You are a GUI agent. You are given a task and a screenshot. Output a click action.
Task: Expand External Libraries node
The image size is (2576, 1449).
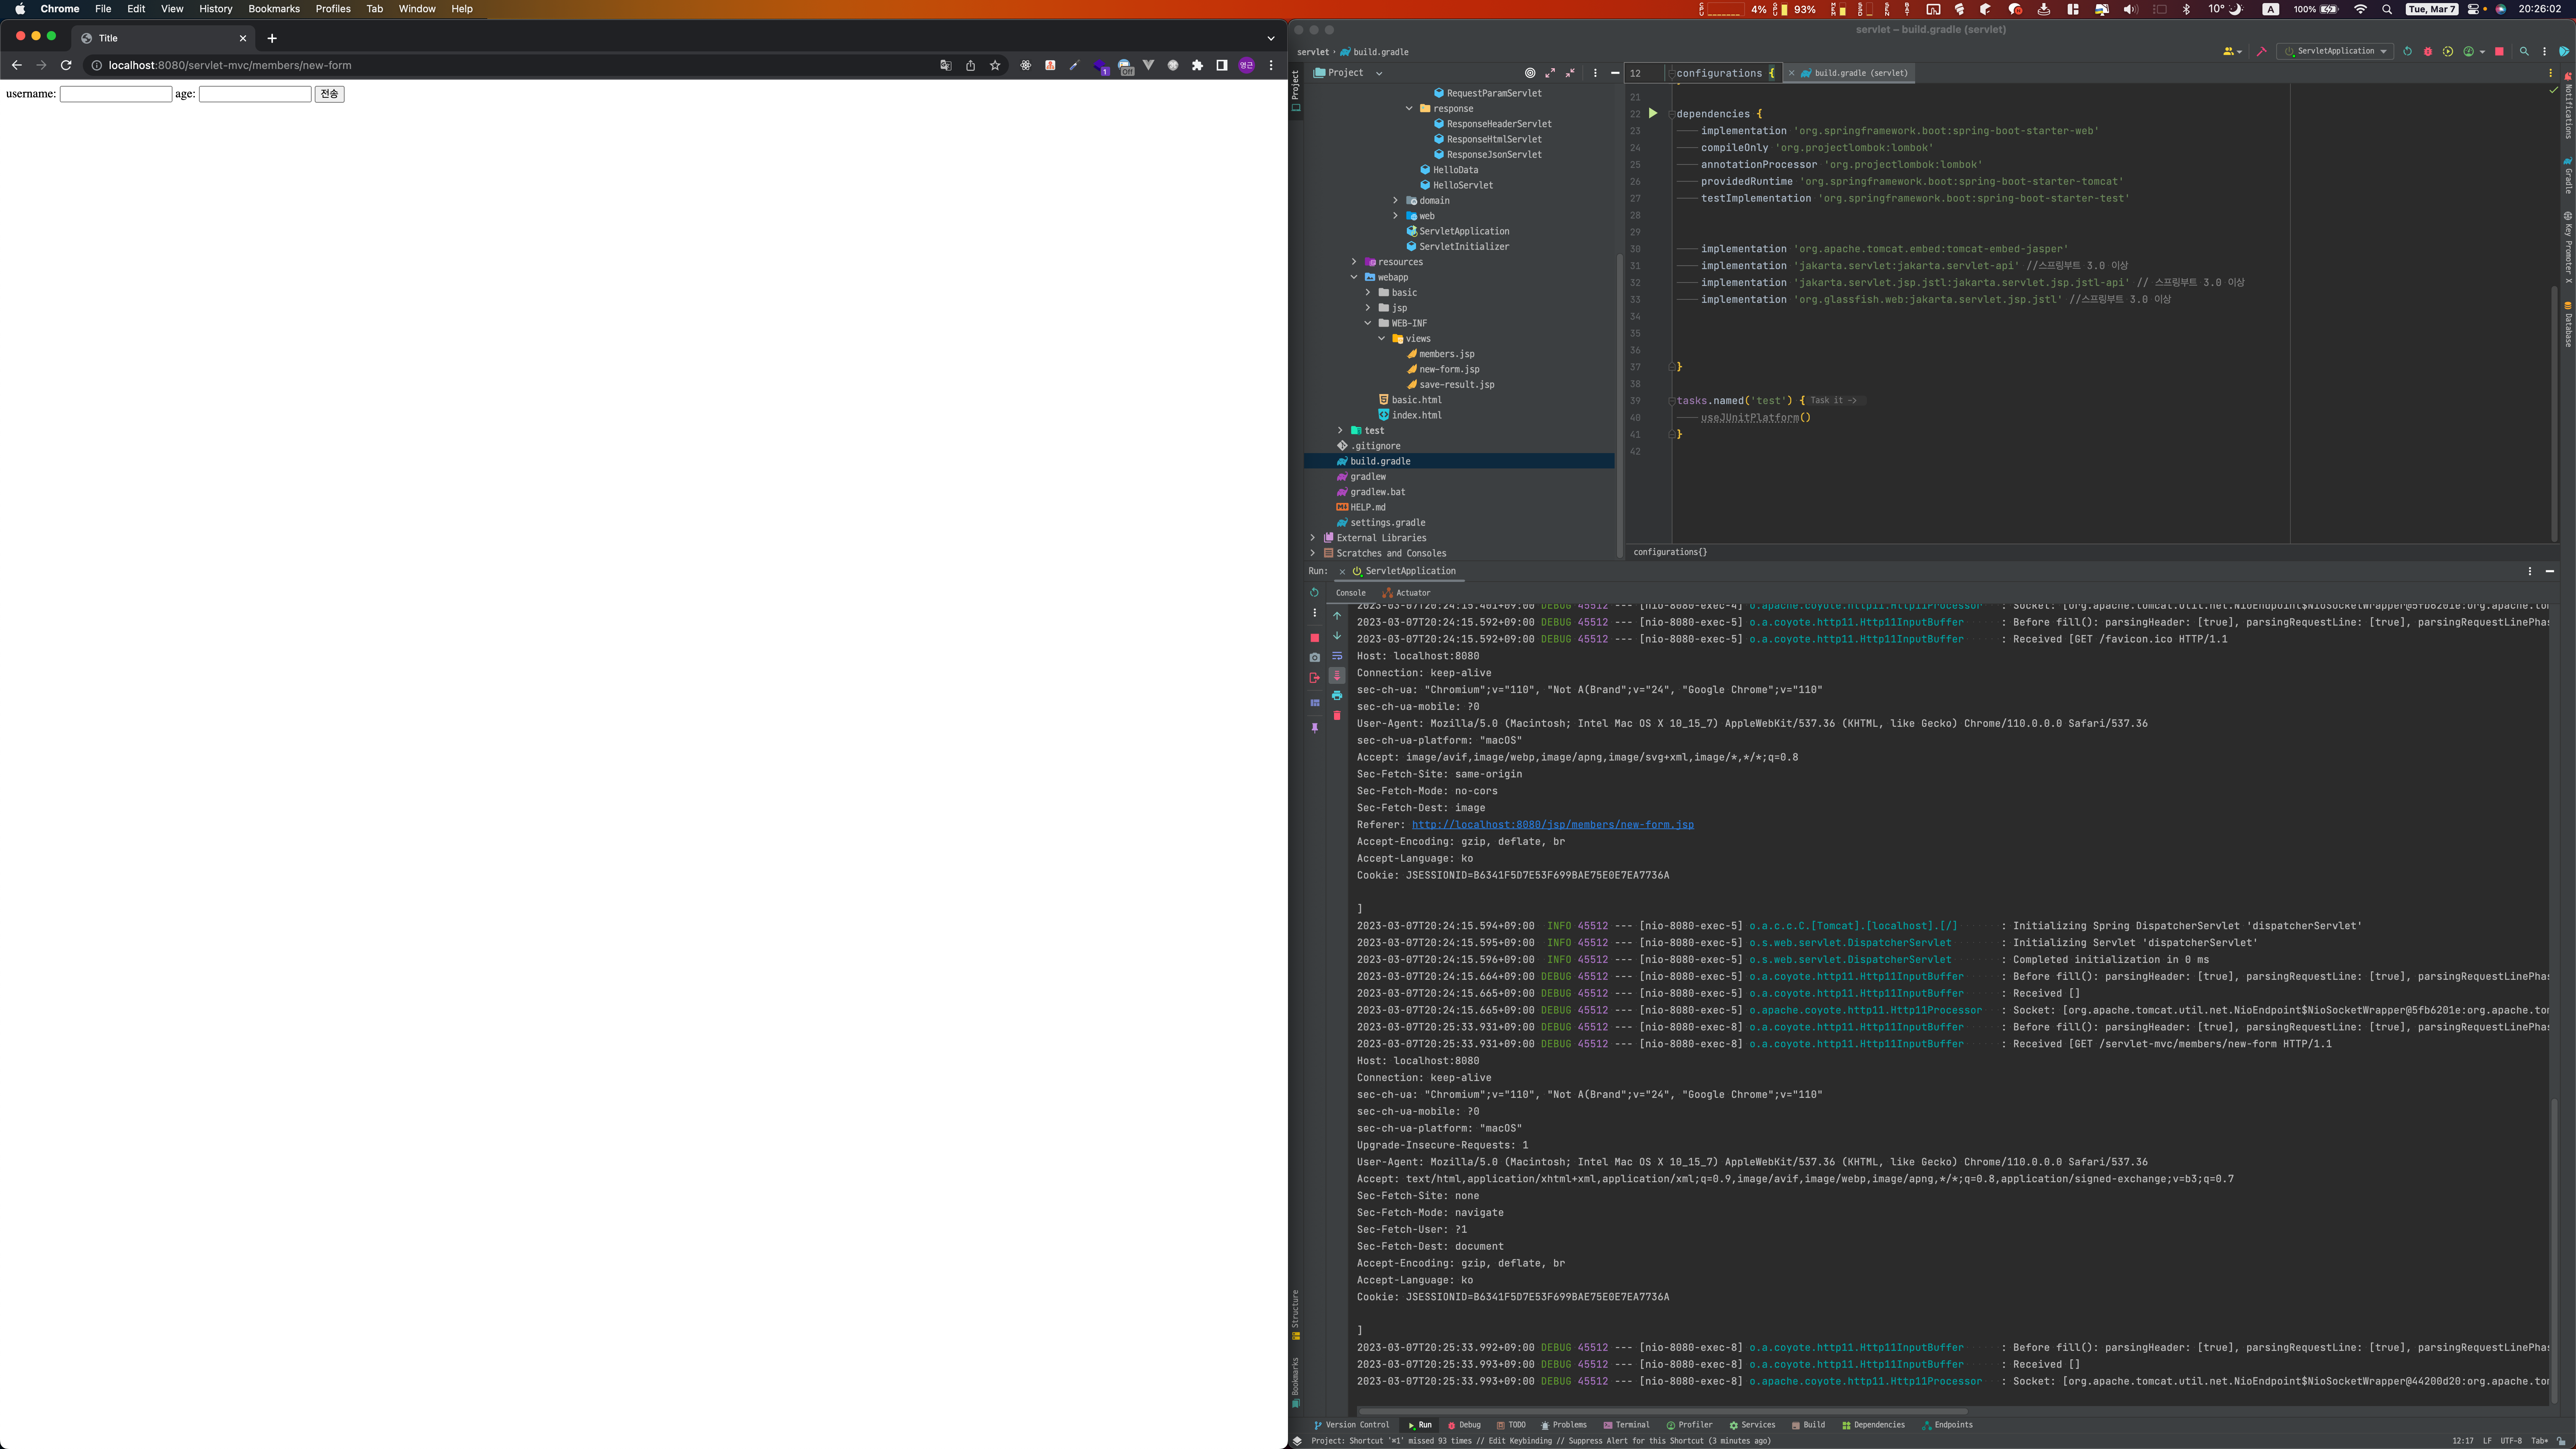tap(1312, 538)
